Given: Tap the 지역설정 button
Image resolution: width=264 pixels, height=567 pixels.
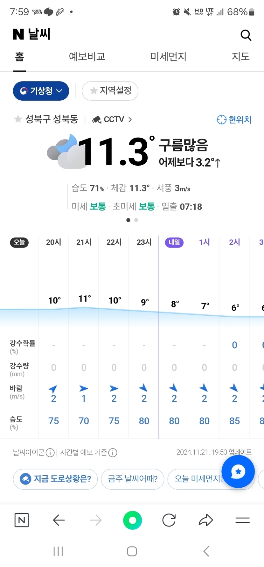Looking at the screenshot, I should 110,91.
